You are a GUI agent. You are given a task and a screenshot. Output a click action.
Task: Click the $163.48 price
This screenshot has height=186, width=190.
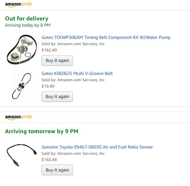coord(49,160)
